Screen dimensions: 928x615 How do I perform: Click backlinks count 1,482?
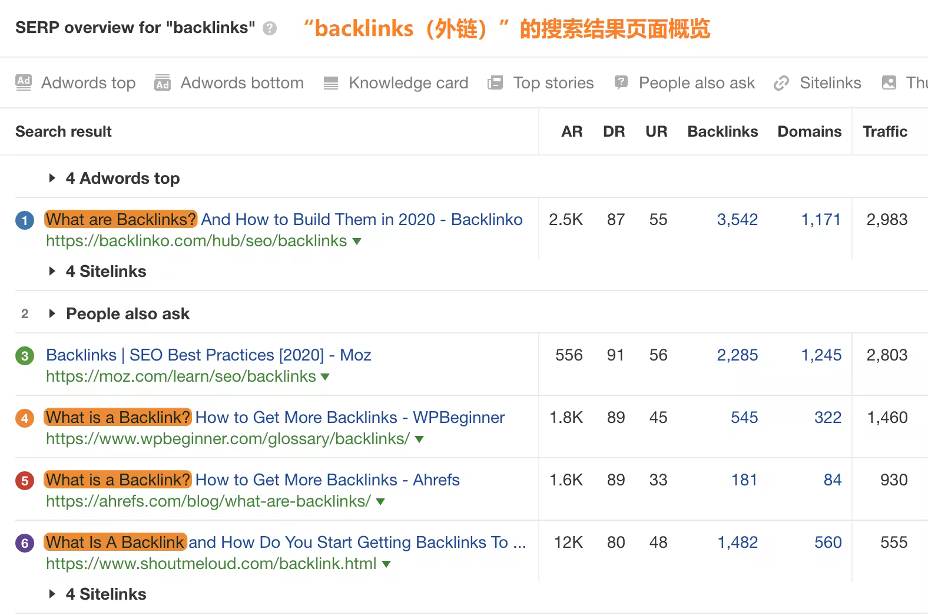[x=737, y=543]
